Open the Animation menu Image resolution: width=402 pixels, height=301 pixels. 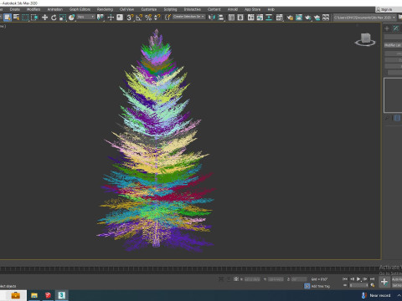coord(55,9)
